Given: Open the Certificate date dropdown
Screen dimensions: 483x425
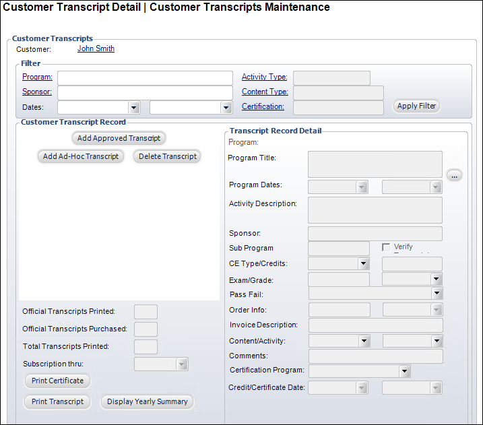Looking at the screenshot, I should pos(435,388).
